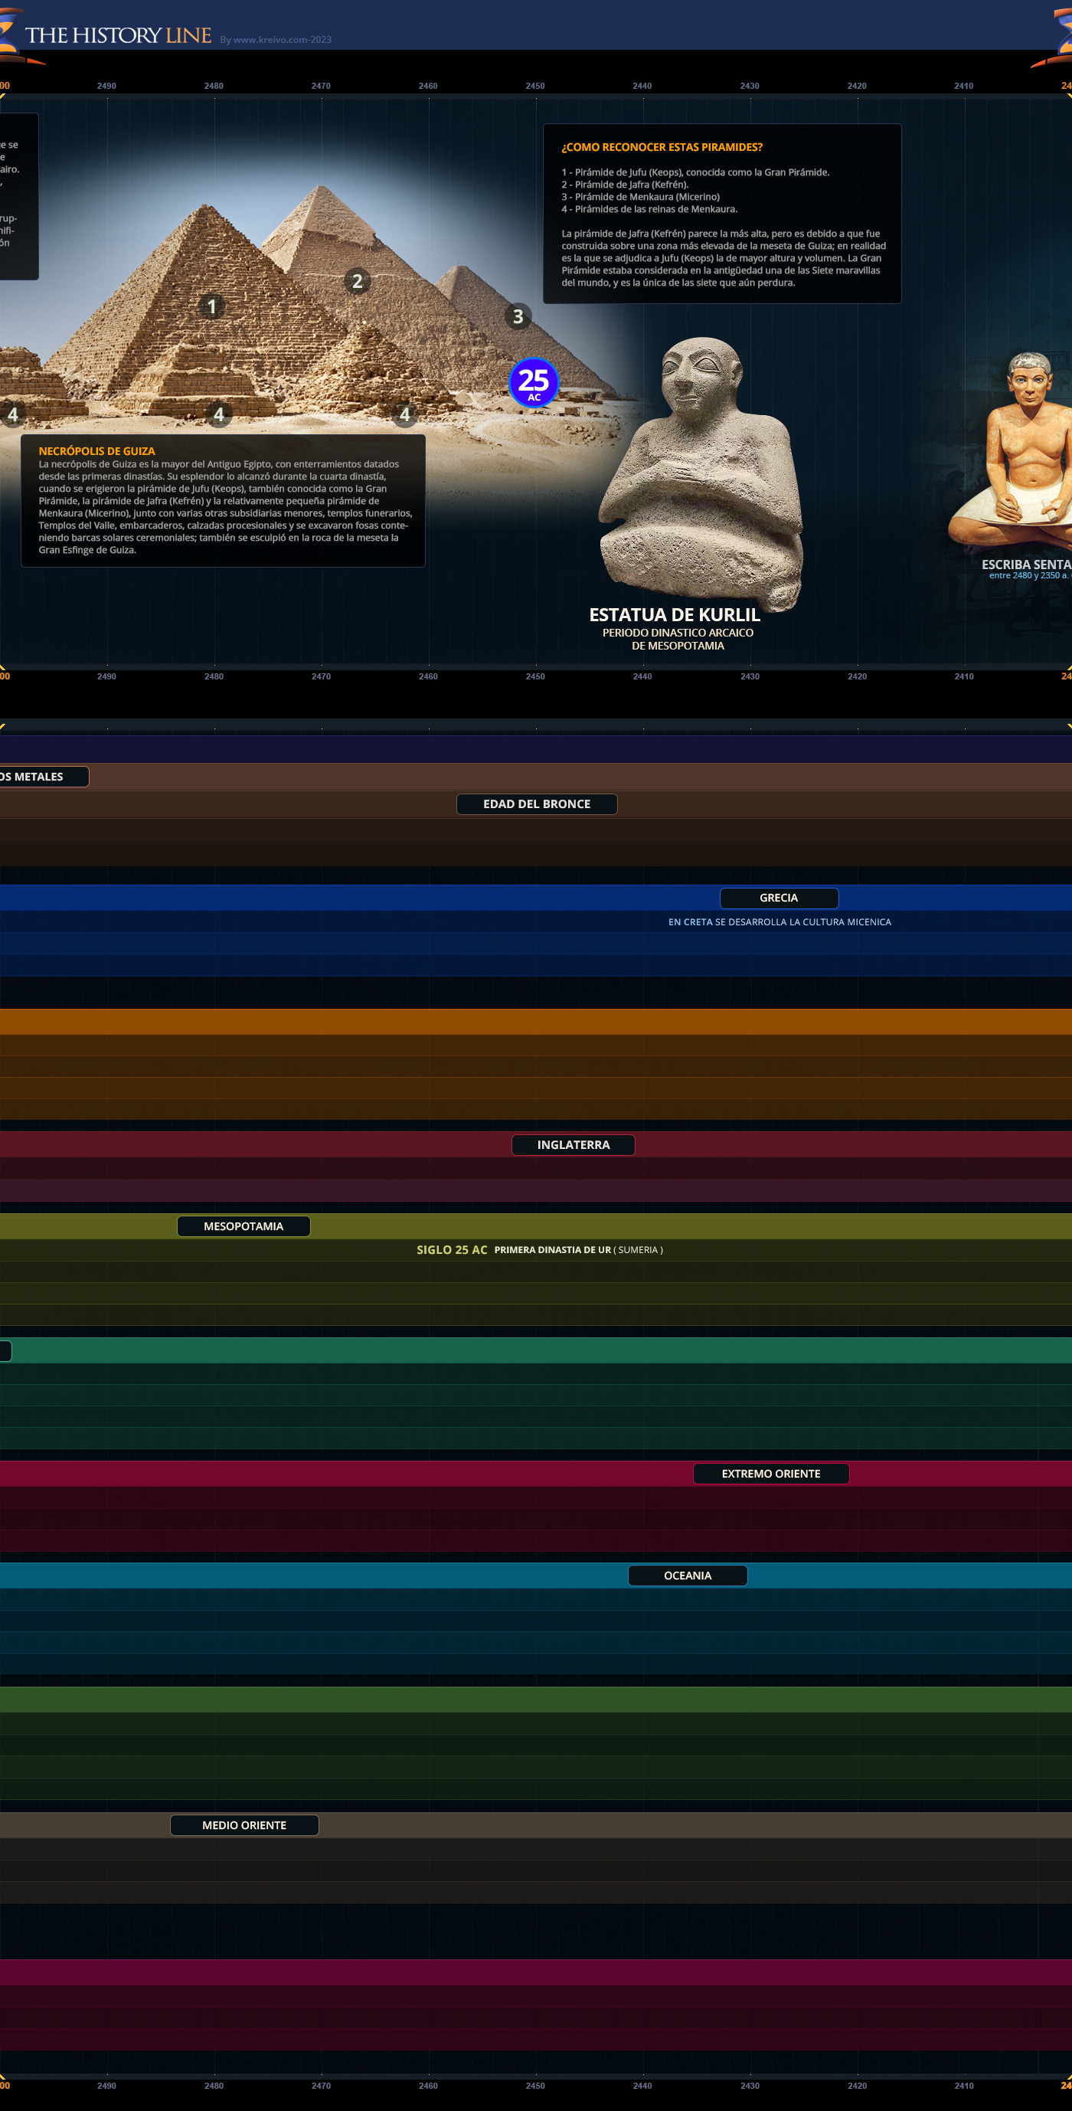Screen dimensions: 1072x2111
Task: Select the OCEANIA region label
Action: click(688, 1575)
